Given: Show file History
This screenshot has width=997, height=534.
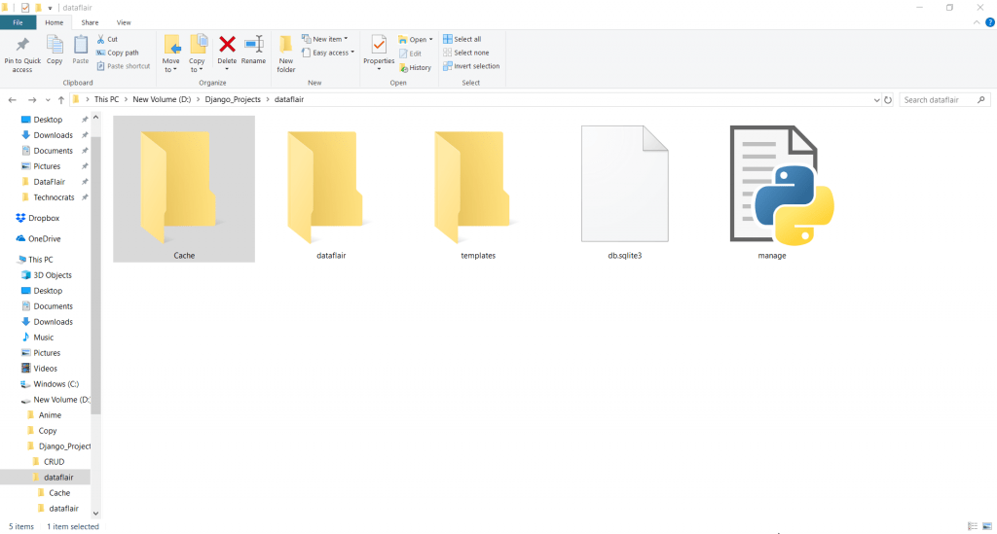Looking at the screenshot, I should coord(415,67).
